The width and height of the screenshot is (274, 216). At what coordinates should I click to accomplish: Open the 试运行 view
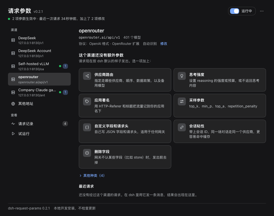click(x=39, y=134)
